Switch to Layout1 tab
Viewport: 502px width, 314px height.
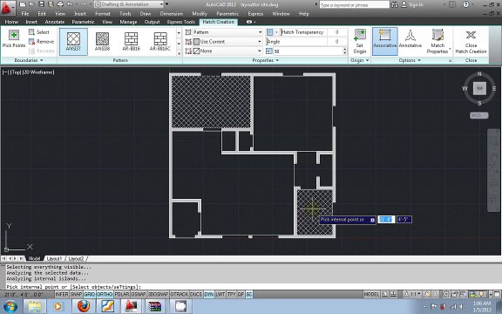(x=54, y=258)
